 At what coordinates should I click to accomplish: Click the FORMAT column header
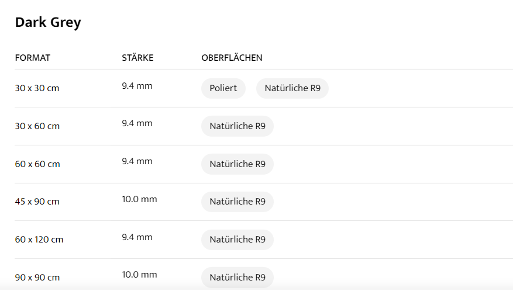[33, 58]
